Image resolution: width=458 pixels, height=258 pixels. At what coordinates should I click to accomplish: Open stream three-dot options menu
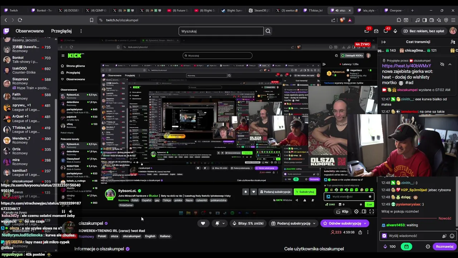pyautogui.click(x=368, y=232)
